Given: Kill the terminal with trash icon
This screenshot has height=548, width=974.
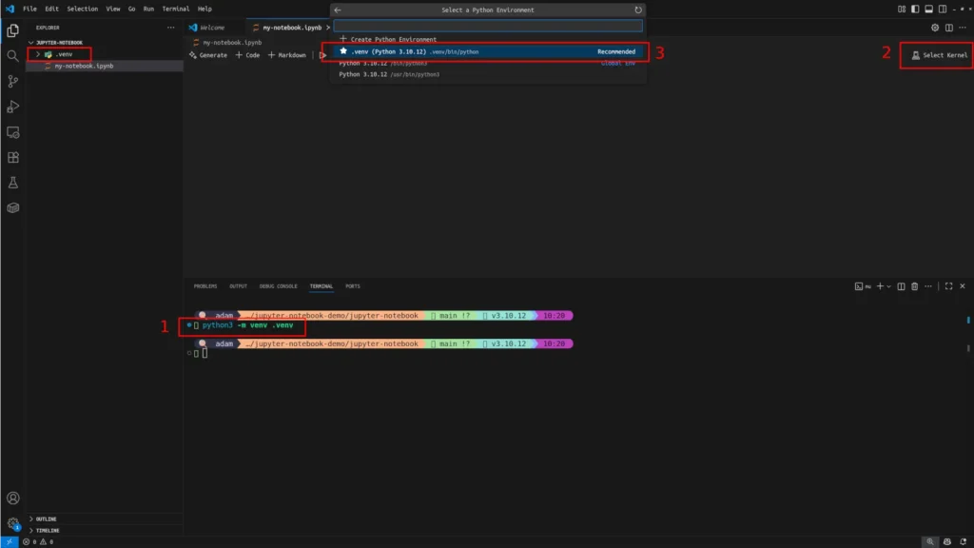Looking at the screenshot, I should point(915,286).
